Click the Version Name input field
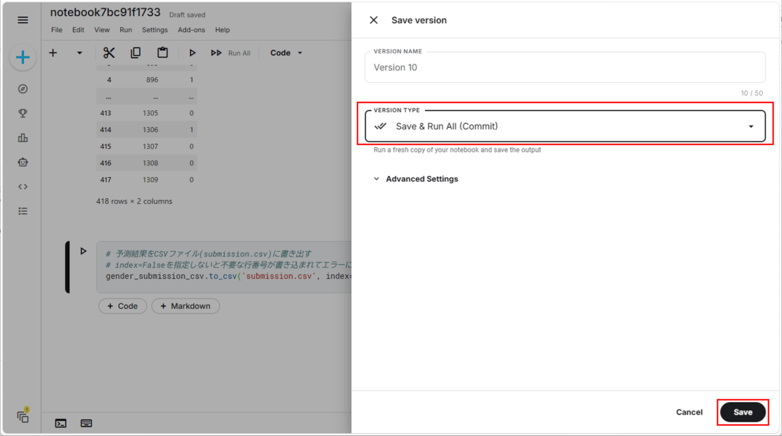The height and width of the screenshot is (436, 782). (x=565, y=67)
